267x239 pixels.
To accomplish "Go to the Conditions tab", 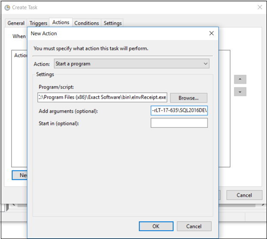I will (86, 23).
